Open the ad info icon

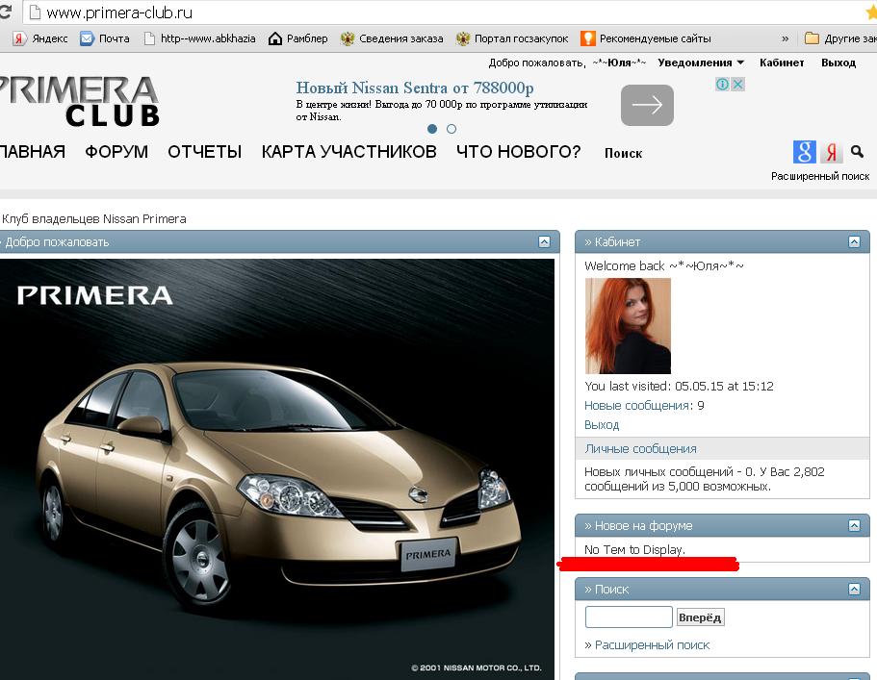pos(722,85)
